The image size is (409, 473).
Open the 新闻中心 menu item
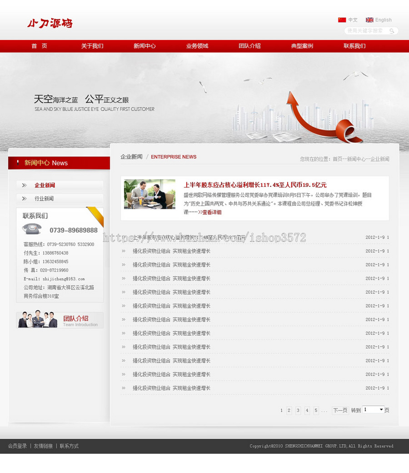(145, 45)
